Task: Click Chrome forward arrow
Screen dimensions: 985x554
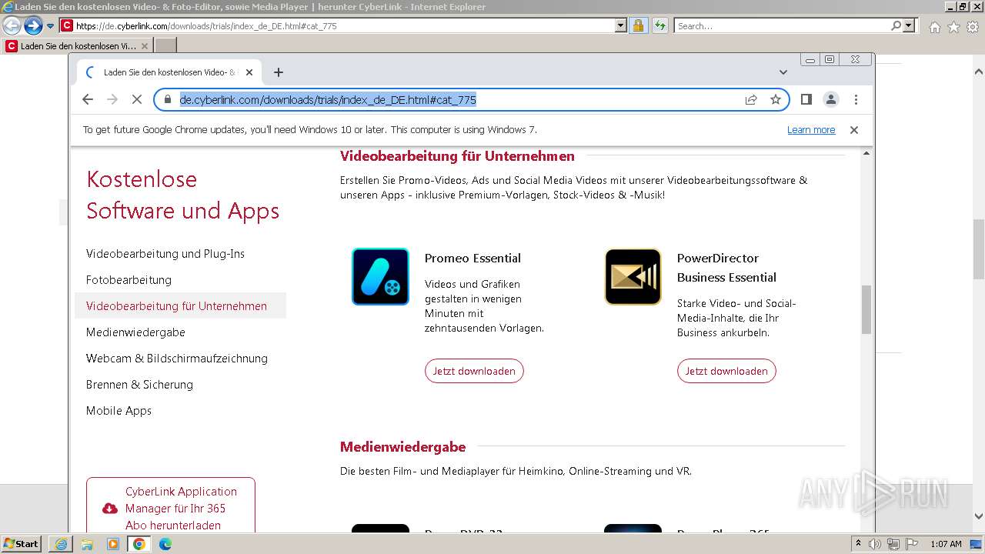Action: coord(112,99)
